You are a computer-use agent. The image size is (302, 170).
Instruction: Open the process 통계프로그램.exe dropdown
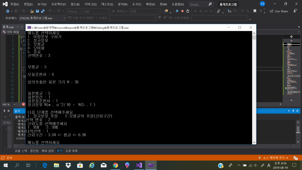[x=42, y=18]
